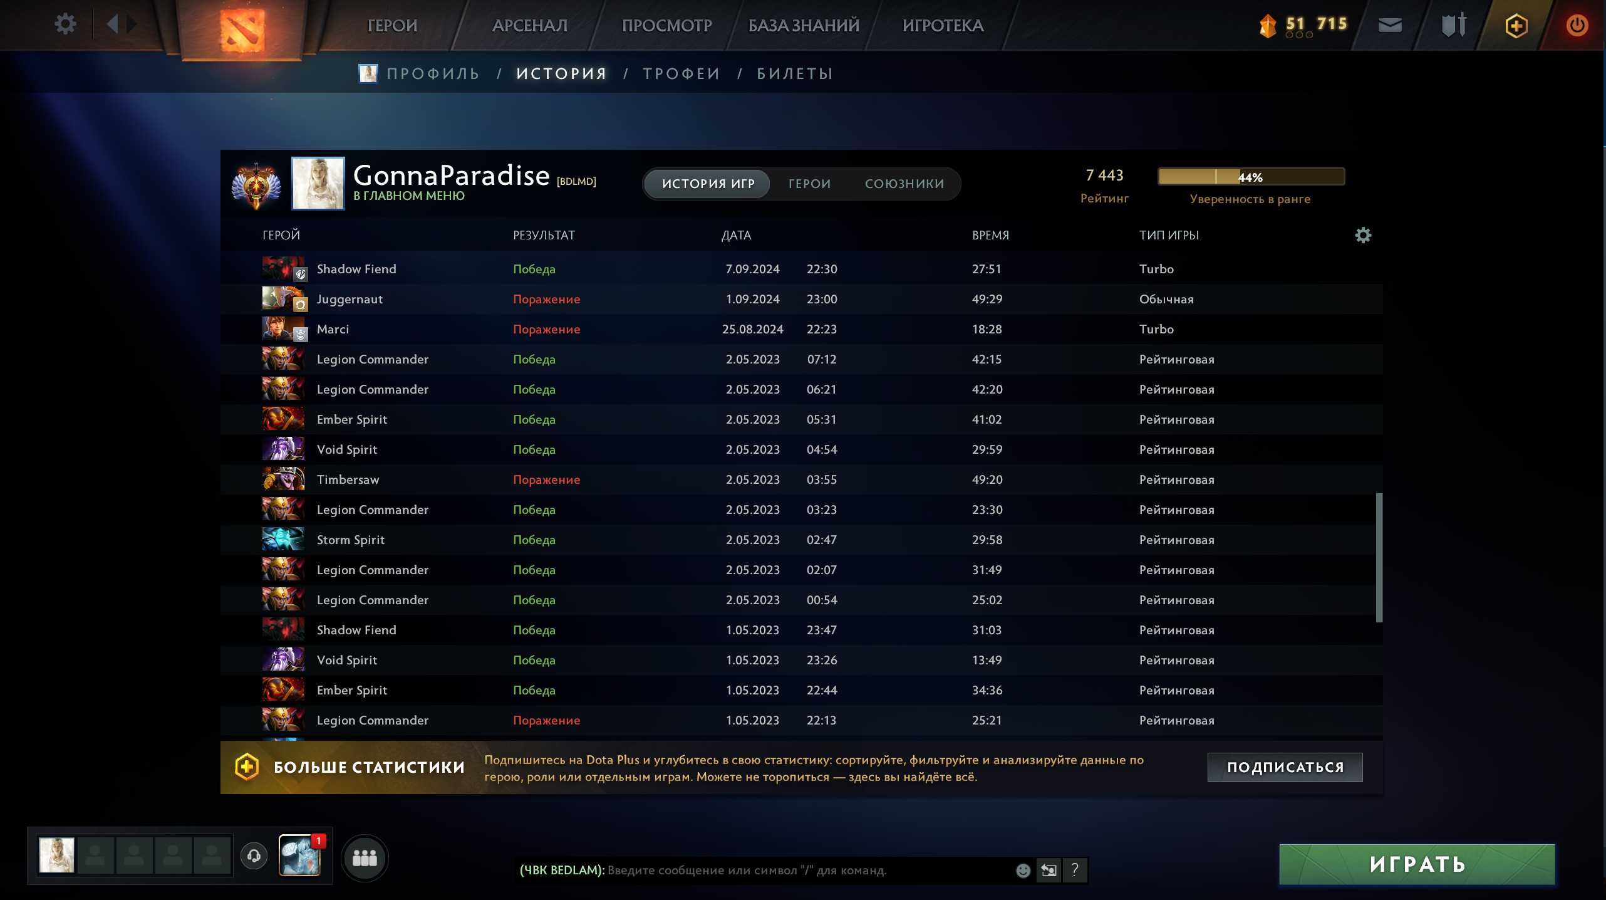Open the Dota Plus hexagon icon in top bar
The width and height of the screenshot is (1606, 900).
click(1516, 26)
